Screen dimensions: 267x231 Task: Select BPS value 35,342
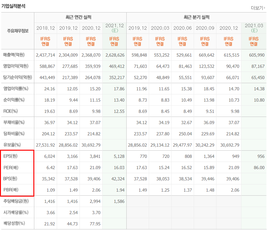pos(48,179)
